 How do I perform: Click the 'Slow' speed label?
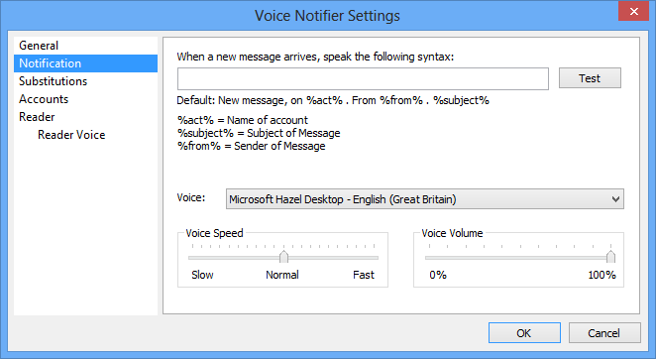pyautogui.click(x=202, y=275)
